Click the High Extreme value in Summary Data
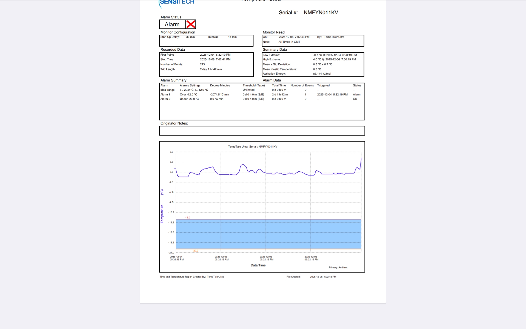The height and width of the screenshot is (329, 526). click(x=334, y=59)
